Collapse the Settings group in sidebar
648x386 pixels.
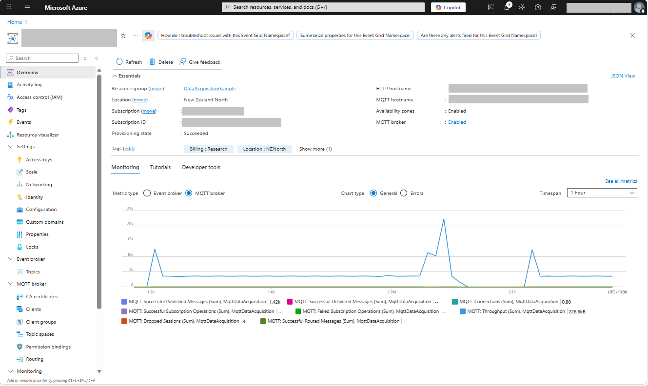pyautogui.click(x=11, y=147)
